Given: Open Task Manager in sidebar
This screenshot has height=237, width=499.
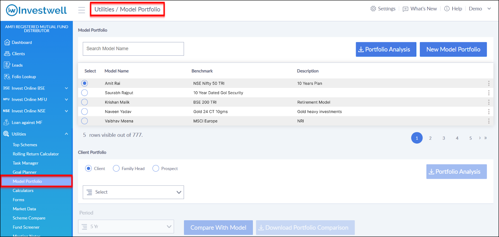Looking at the screenshot, I should [26, 163].
